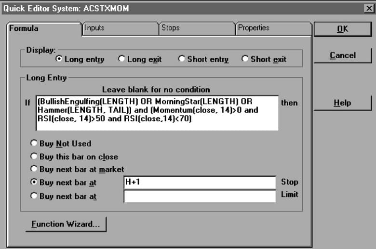Open the Inputs tab
The image size is (376, 249).
(94, 28)
